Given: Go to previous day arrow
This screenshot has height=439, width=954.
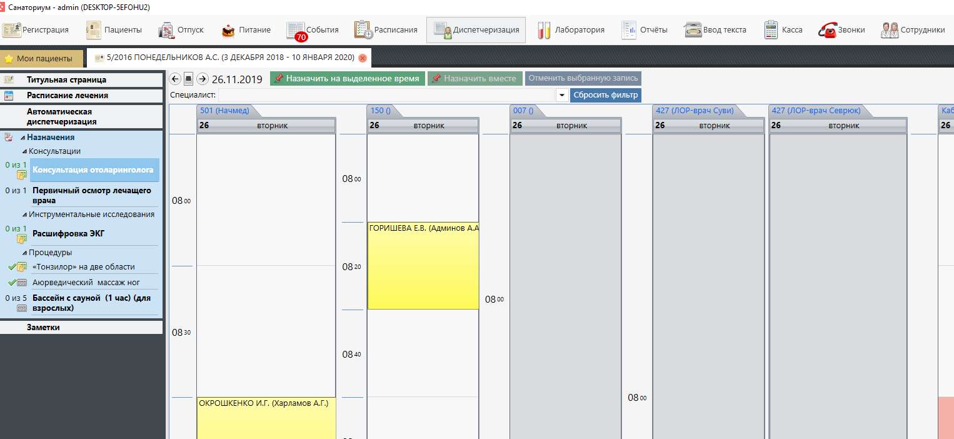Looking at the screenshot, I should point(175,79).
